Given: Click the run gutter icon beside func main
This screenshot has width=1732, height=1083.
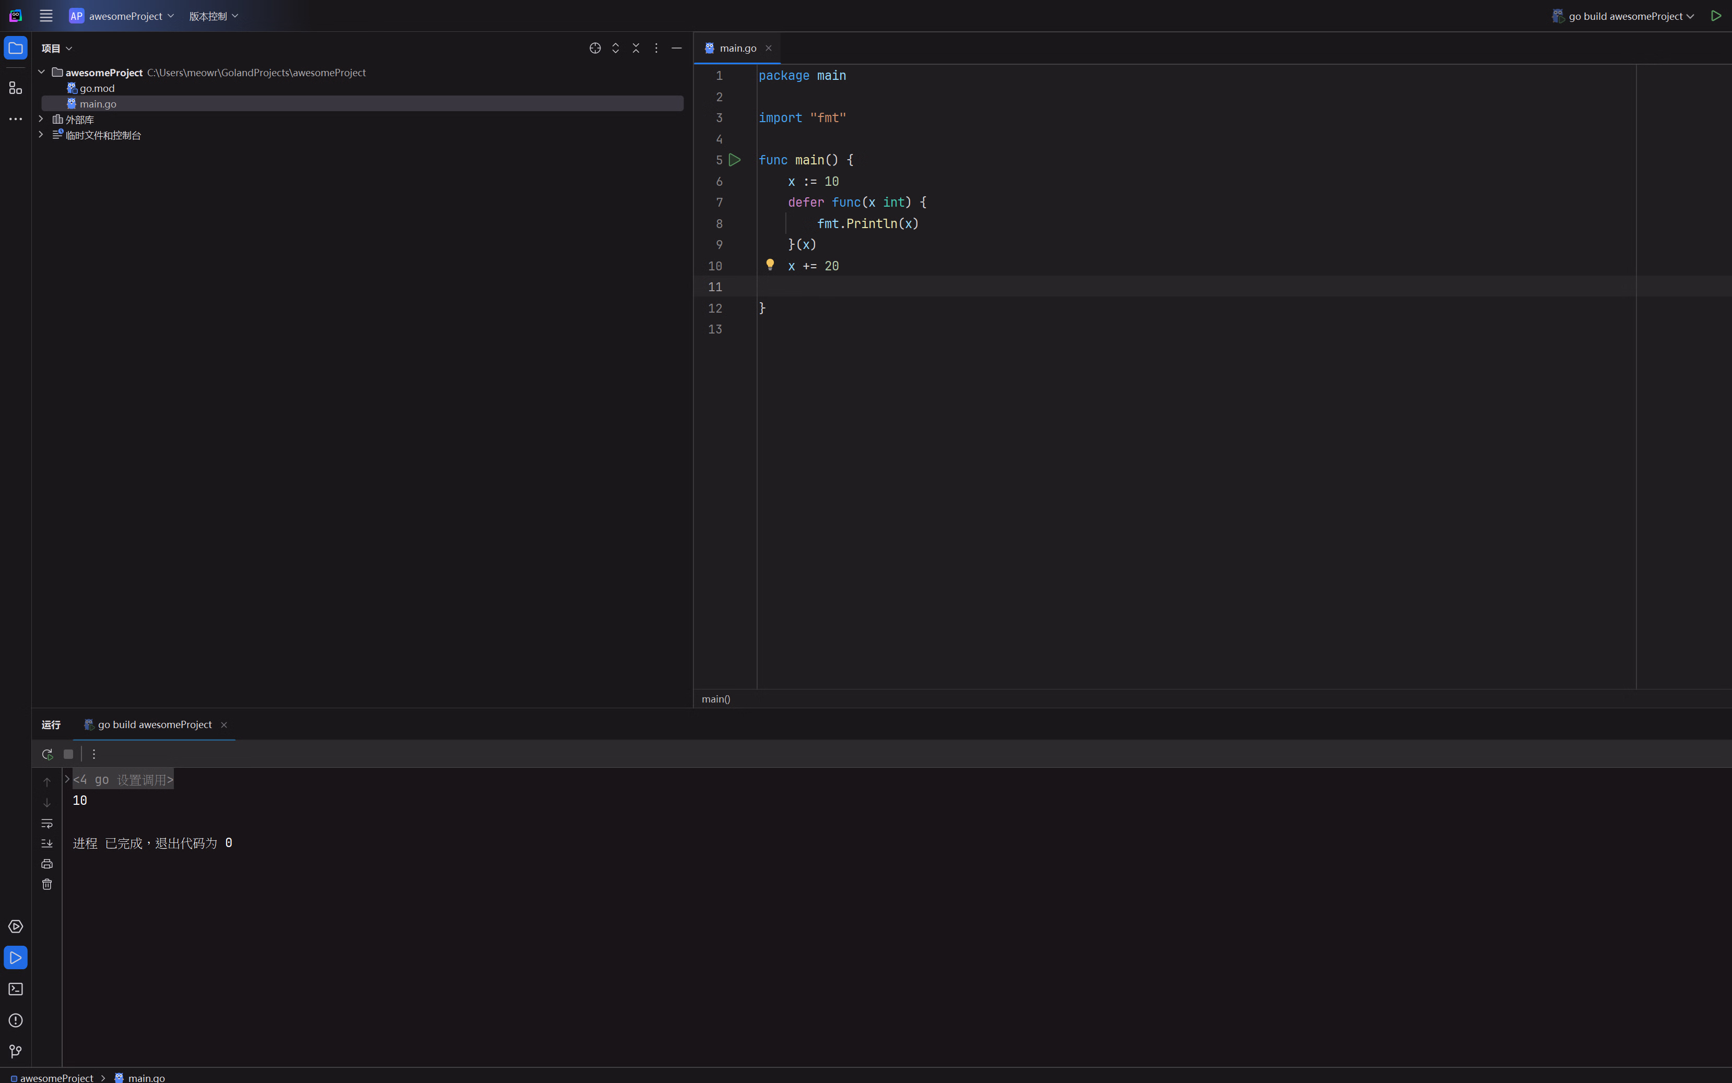Looking at the screenshot, I should [x=735, y=160].
